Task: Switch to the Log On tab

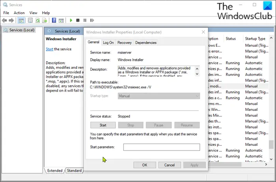Action: point(108,42)
